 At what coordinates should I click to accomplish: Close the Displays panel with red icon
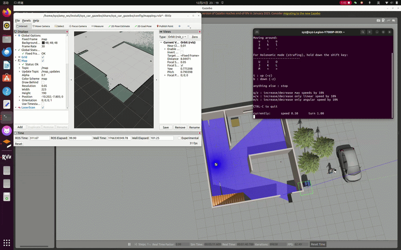[x=67, y=31]
